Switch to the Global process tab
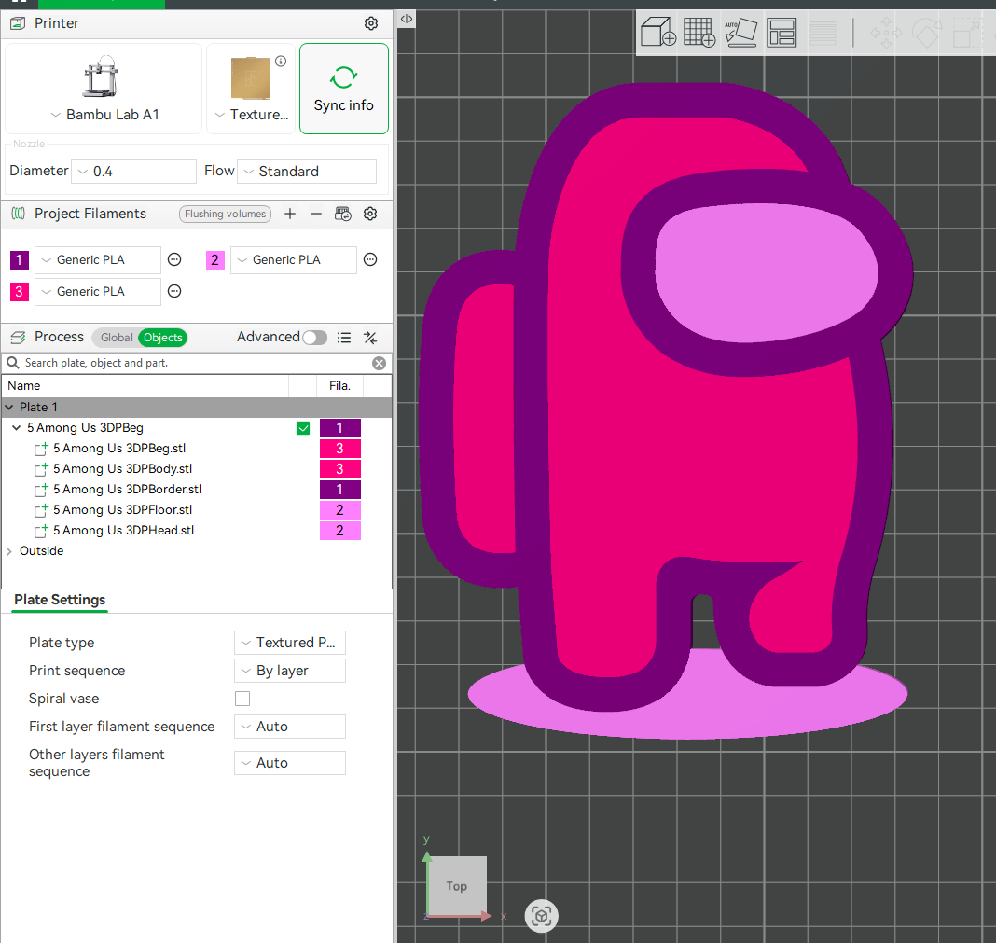Viewport: 996px width, 943px height. (x=116, y=337)
